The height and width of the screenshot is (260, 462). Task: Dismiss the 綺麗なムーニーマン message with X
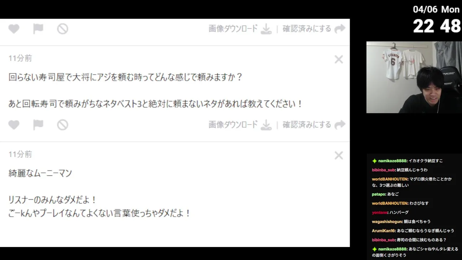(339, 156)
